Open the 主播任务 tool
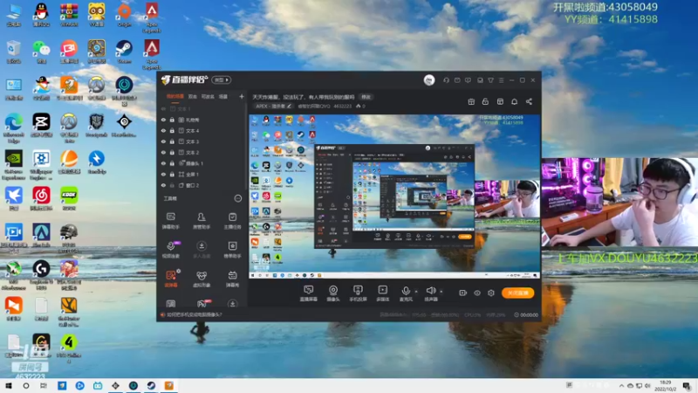The width and height of the screenshot is (698, 393). (x=232, y=220)
